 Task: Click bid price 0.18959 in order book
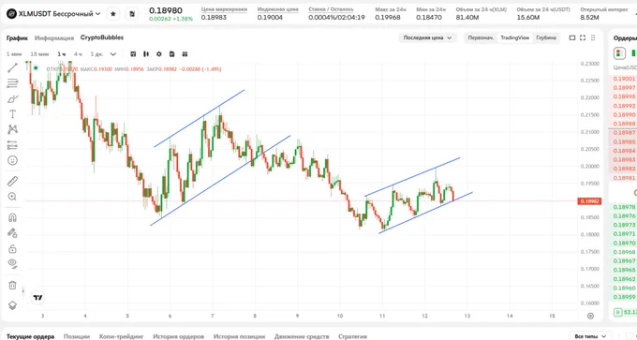coord(625,297)
